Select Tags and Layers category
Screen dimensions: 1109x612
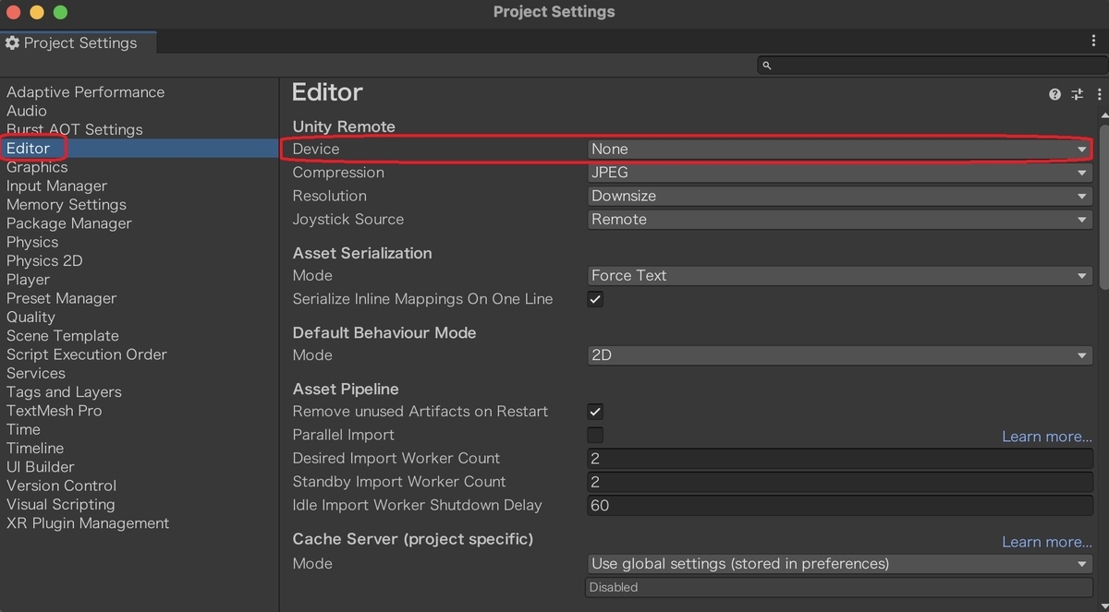64,392
